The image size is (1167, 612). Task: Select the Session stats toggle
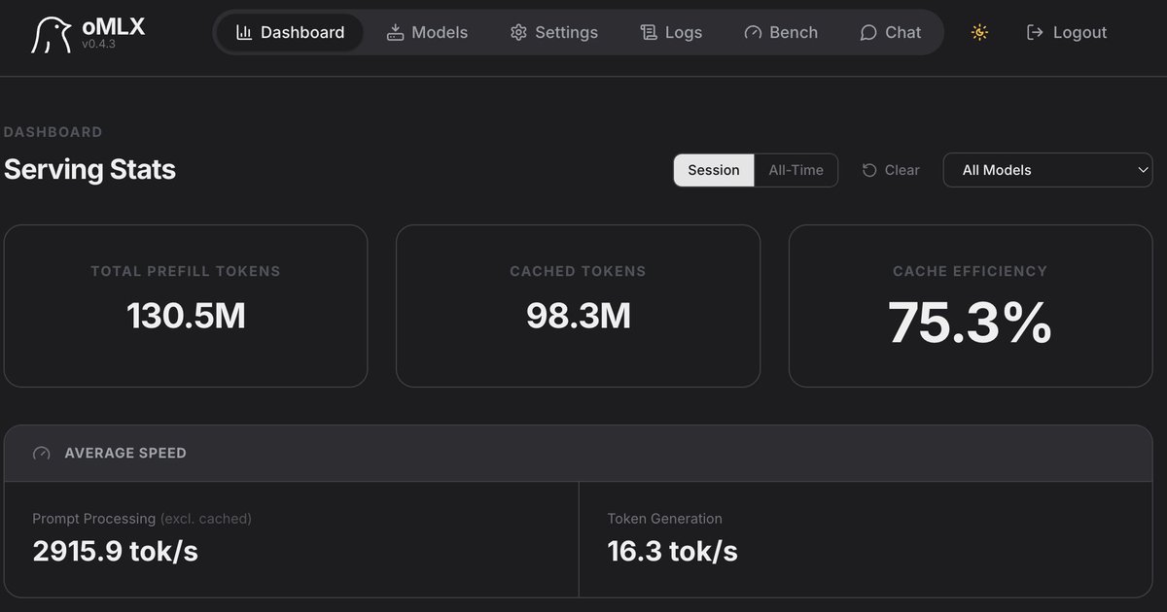[x=714, y=170]
